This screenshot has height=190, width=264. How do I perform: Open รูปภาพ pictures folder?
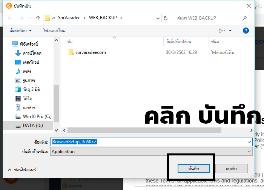tap(25, 80)
